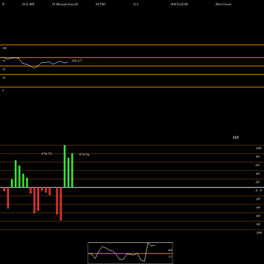Click the -20 label on the MR axis
Screen dimensions: 264x264
coord(258,199)
